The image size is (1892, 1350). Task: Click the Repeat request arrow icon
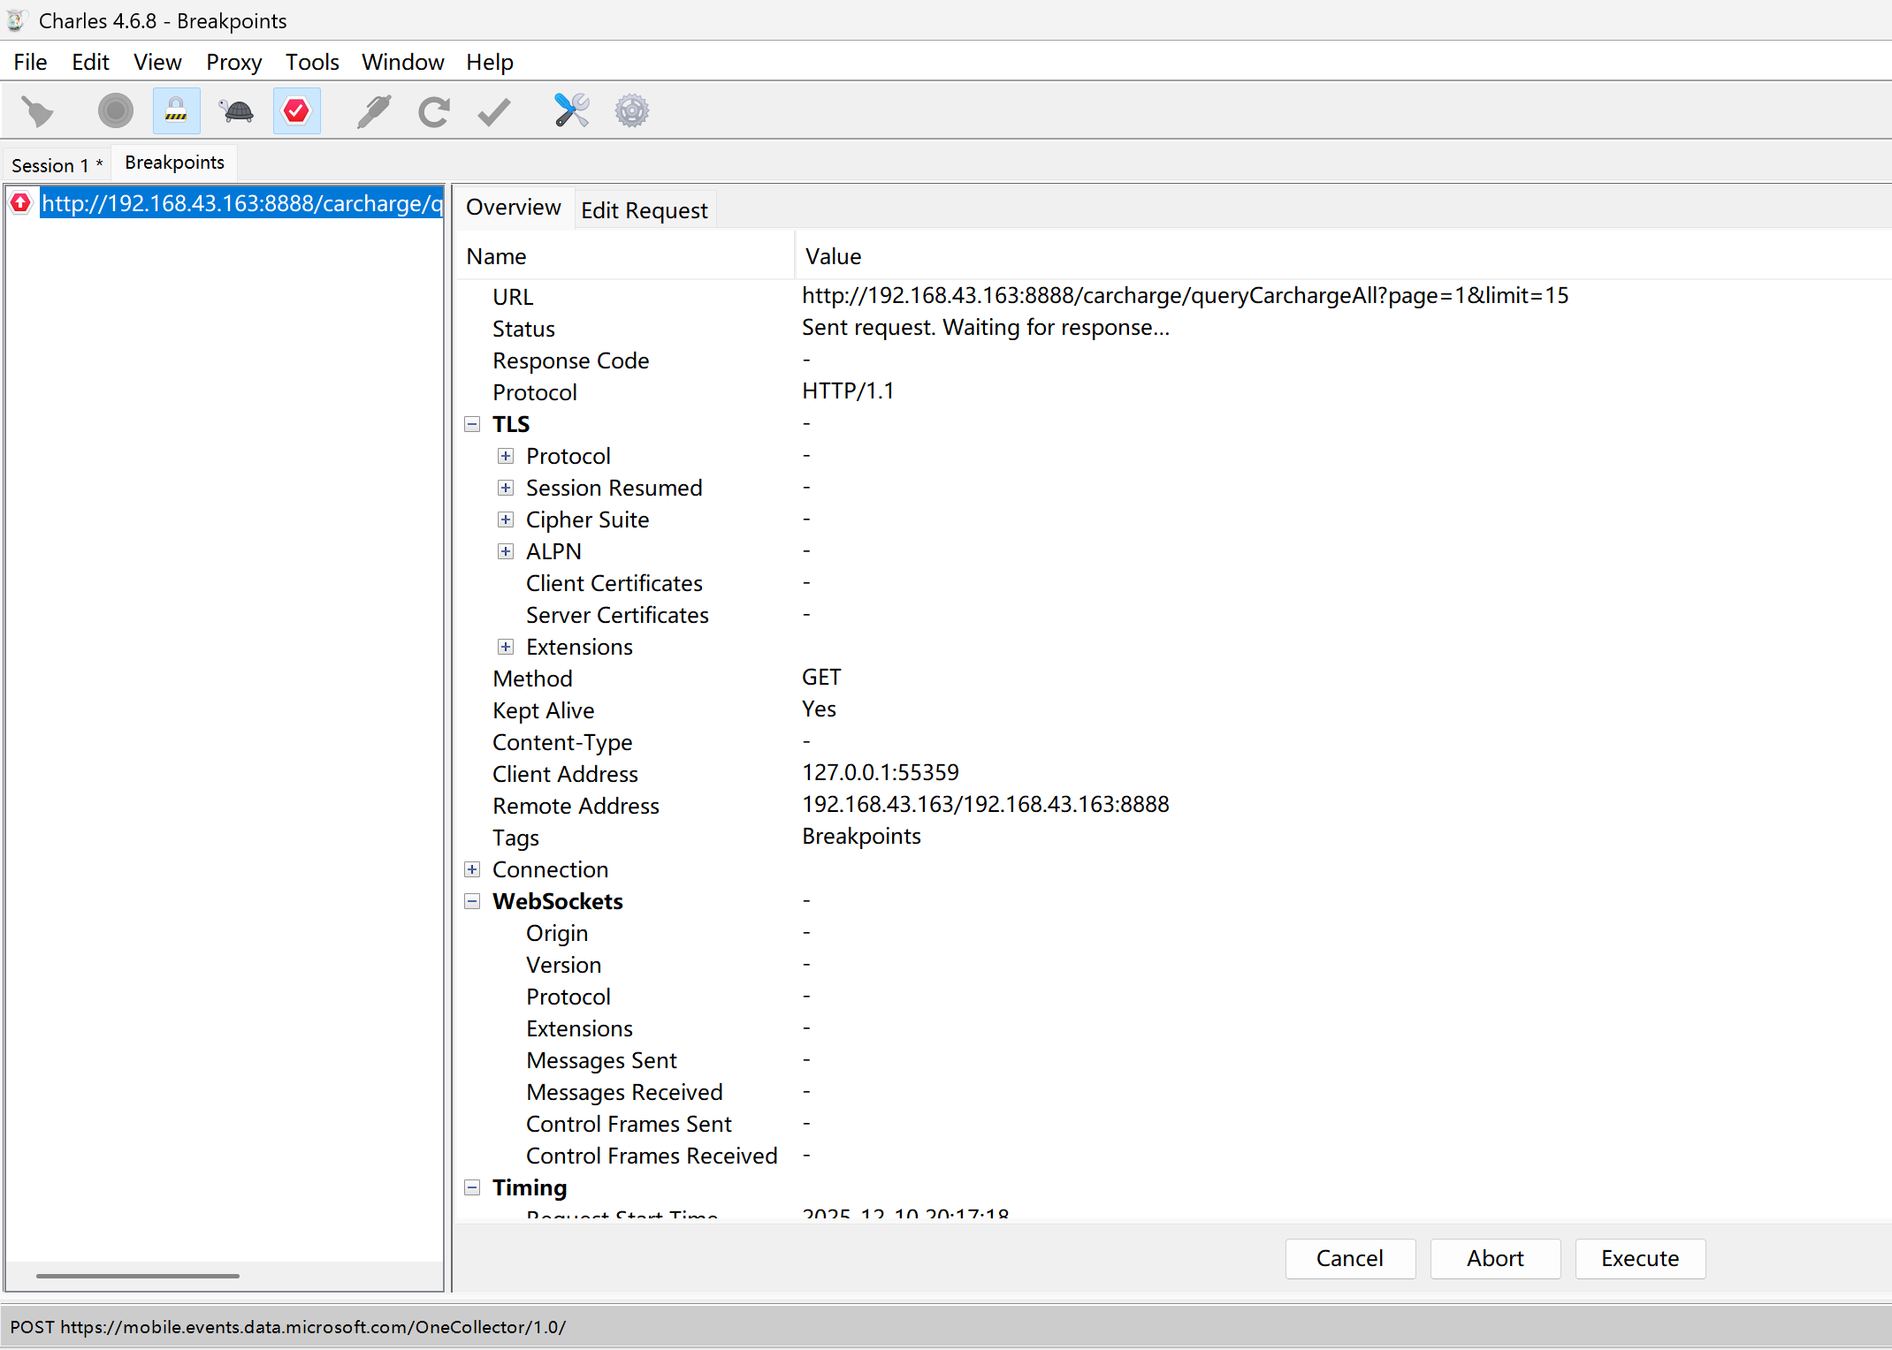click(x=433, y=111)
